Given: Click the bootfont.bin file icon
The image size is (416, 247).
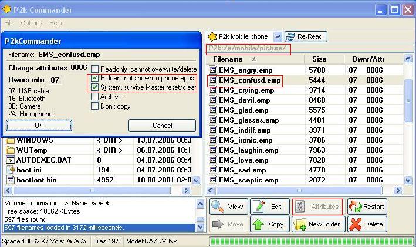Looking at the screenshot, I should 11,180.
